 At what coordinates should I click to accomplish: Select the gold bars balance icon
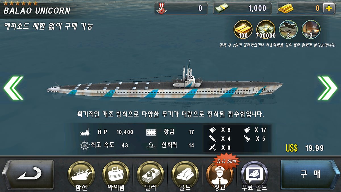286,9
